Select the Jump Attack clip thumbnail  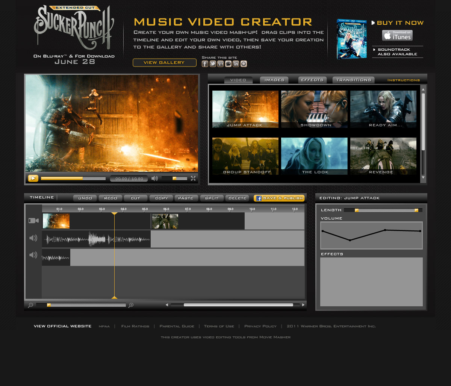245,109
